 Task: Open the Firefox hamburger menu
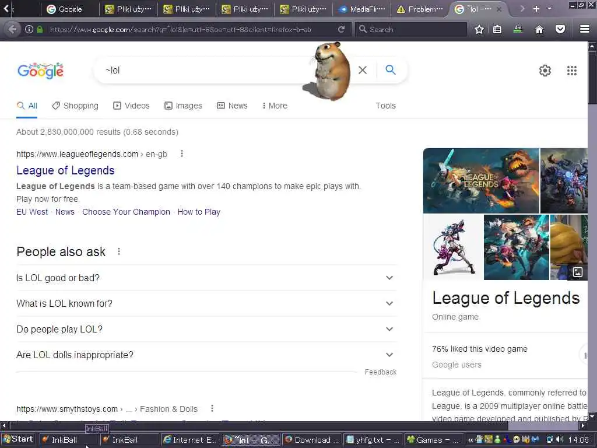pyautogui.click(x=585, y=29)
